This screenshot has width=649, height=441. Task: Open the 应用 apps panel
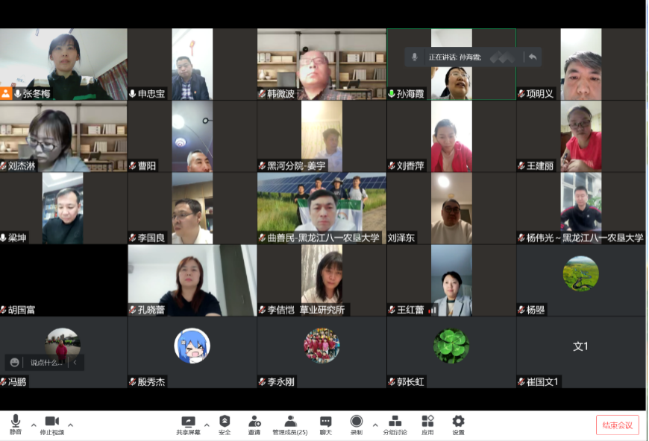[427, 424]
